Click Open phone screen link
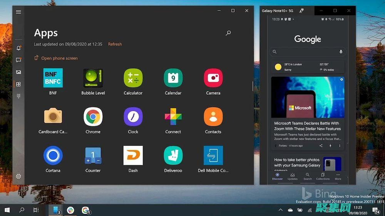The height and width of the screenshot is (216, 385). point(59,58)
